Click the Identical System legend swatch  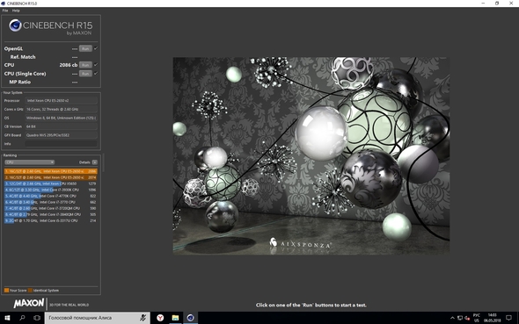(30, 291)
